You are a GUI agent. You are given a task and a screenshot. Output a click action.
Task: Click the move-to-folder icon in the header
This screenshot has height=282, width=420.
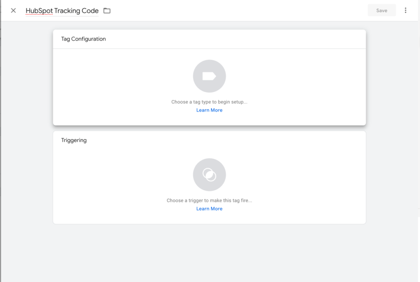coord(107,10)
